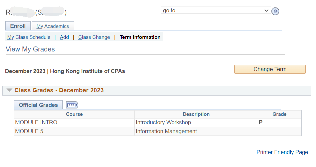Open the My Academics tab

(x=53, y=26)
